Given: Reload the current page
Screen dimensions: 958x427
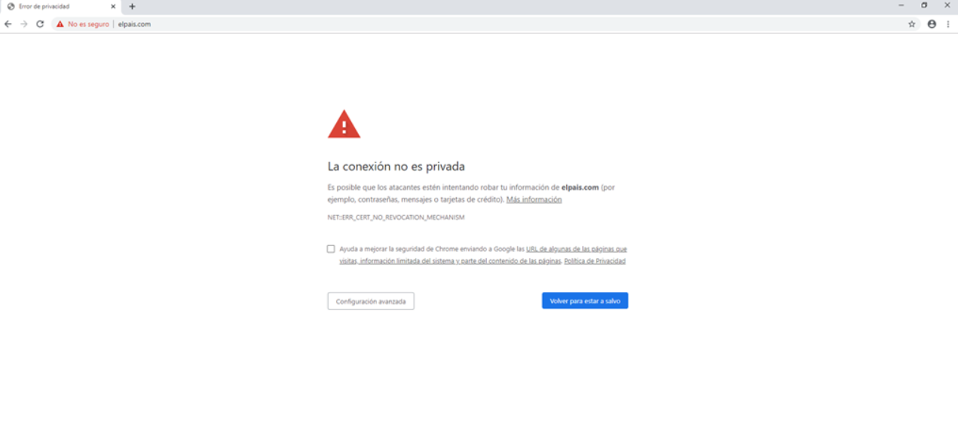Looking at the screenshot, I should pyautogui.click(x=40, y=24).
